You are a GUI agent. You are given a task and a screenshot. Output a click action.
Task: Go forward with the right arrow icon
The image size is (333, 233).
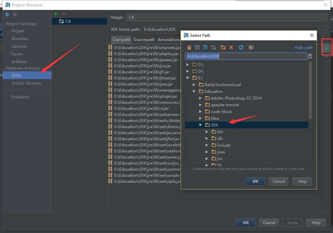pos(15,14)
